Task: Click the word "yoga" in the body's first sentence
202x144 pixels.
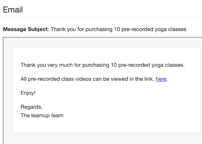Action: click(158, 65)
